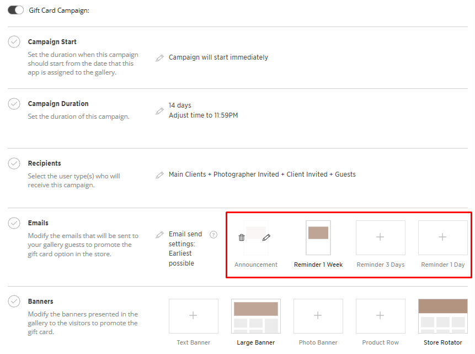This screenshot has height=354, width=475.
Task: Toggle the Gift Card Campaign switch
Action: [x=15, y=10]
